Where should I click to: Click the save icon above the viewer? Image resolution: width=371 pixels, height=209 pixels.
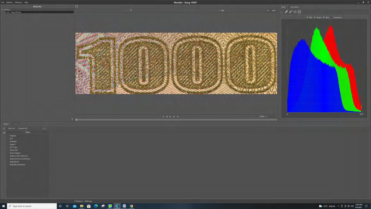[77, 6]
